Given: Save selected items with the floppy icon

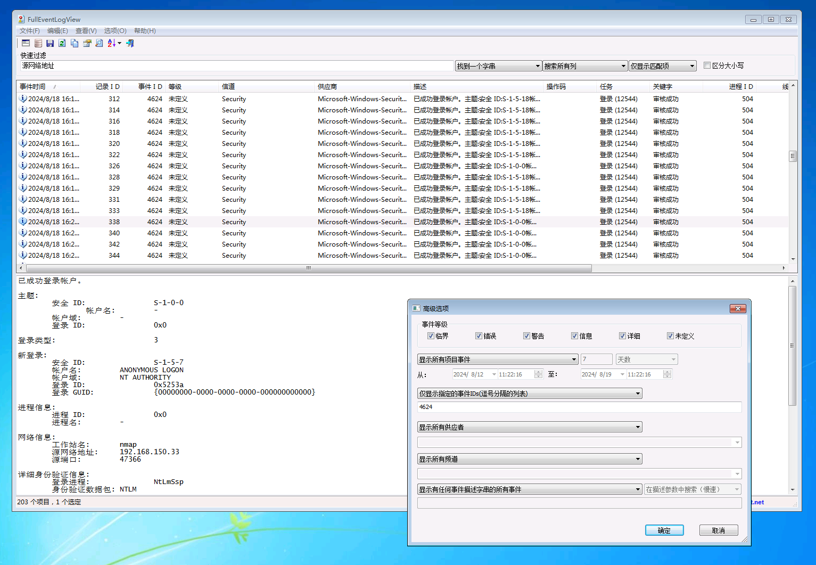Looking at the screenshot, I should click(x=50, y=43).
